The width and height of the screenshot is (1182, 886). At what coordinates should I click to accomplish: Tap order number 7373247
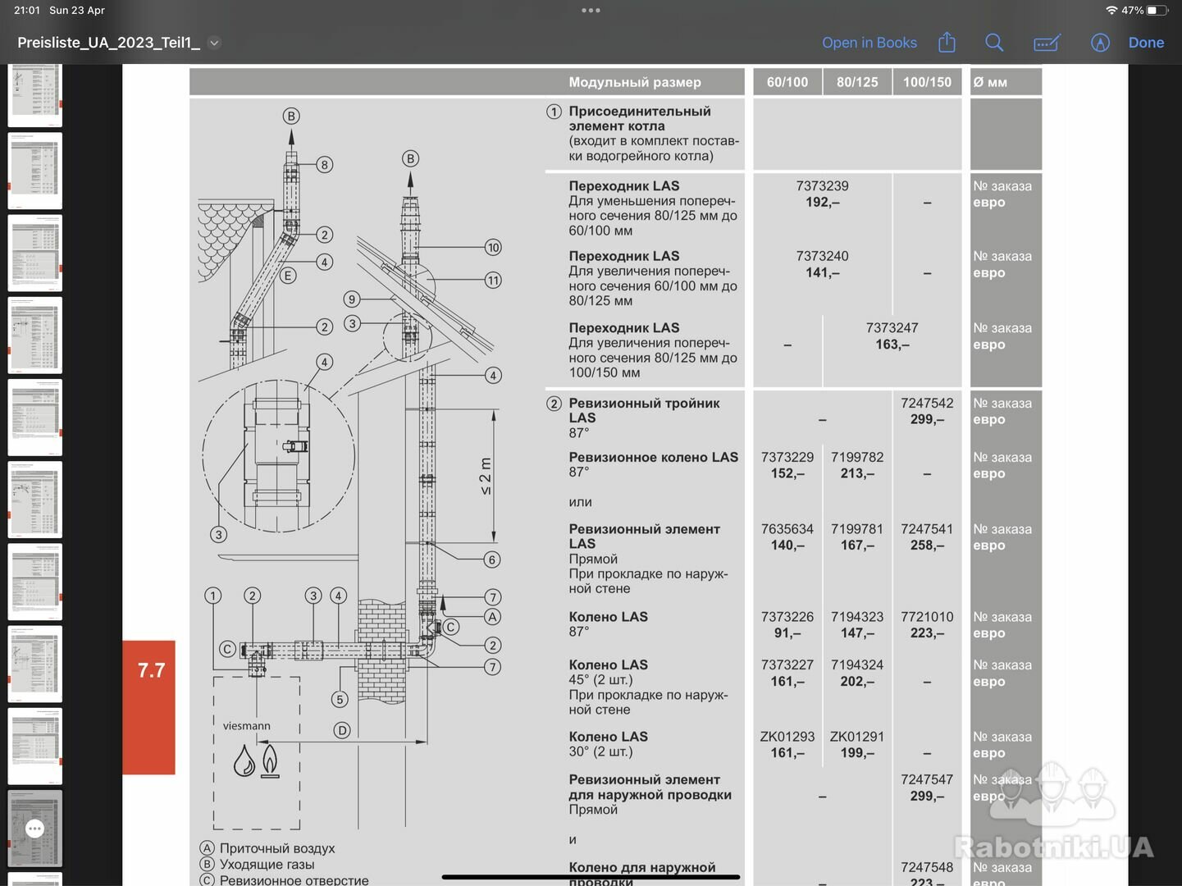[892, 327]
